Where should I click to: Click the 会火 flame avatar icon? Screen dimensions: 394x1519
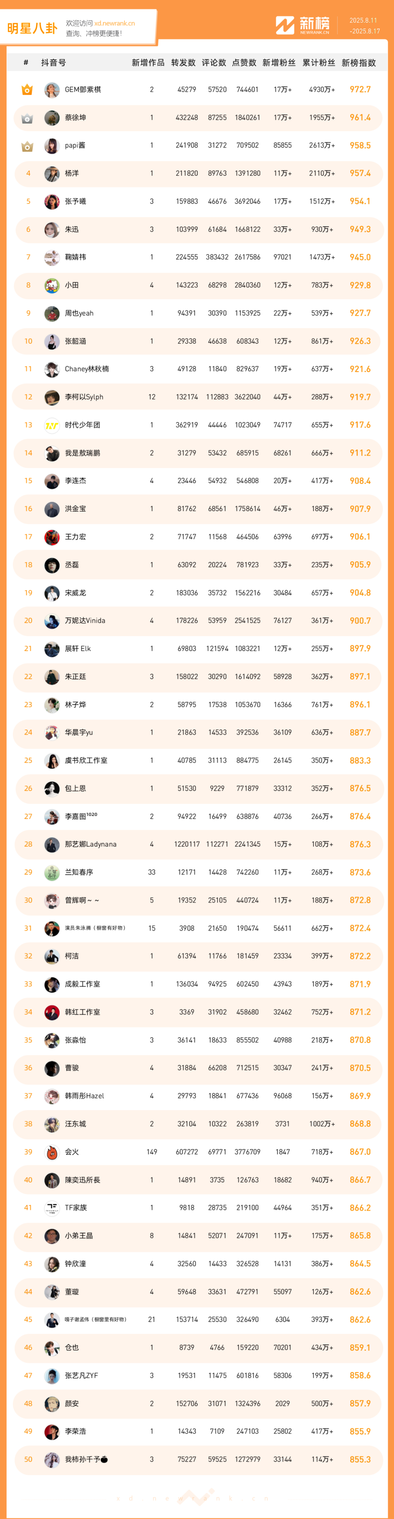pyautogui.click(x=52, y=1152)
